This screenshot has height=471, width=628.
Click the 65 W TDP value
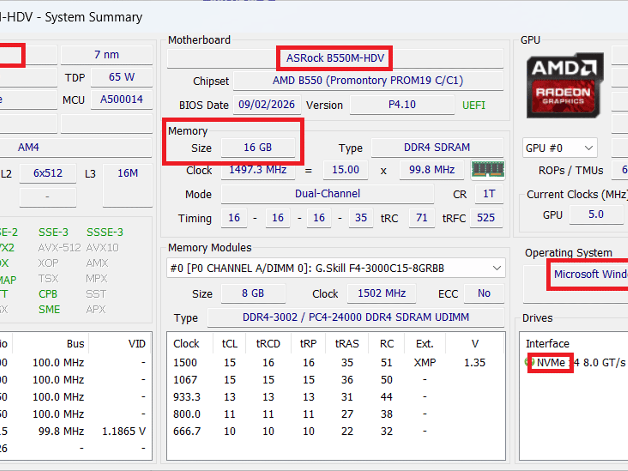tap(121, 77)
